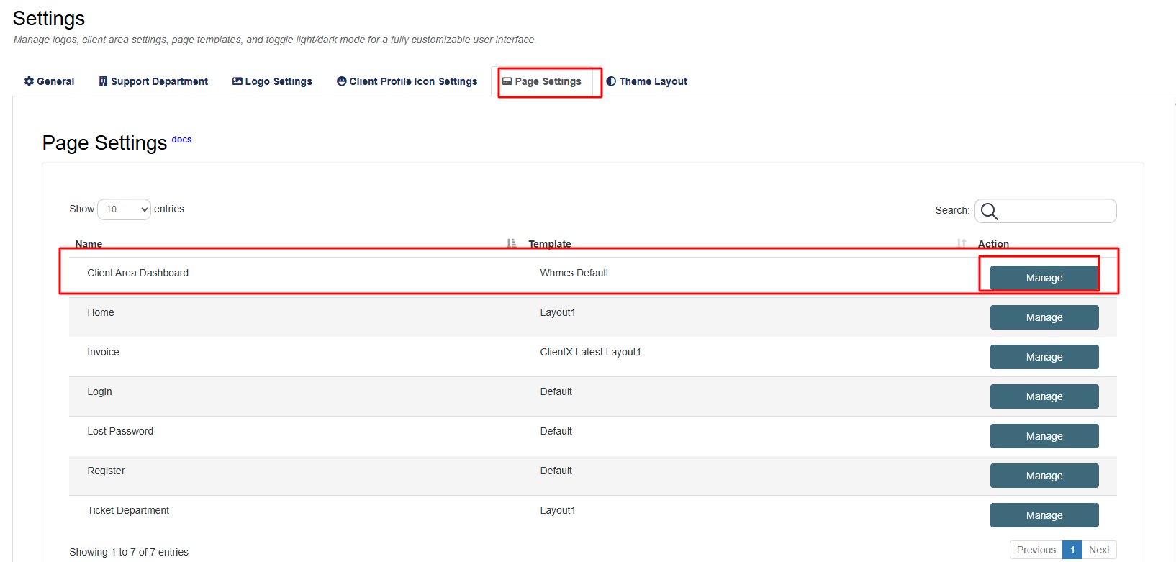Click the Page Settings tab icon
1176x562 pixels.
tap(507, 81)
